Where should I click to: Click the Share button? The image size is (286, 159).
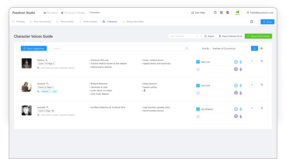coord(267,22)
